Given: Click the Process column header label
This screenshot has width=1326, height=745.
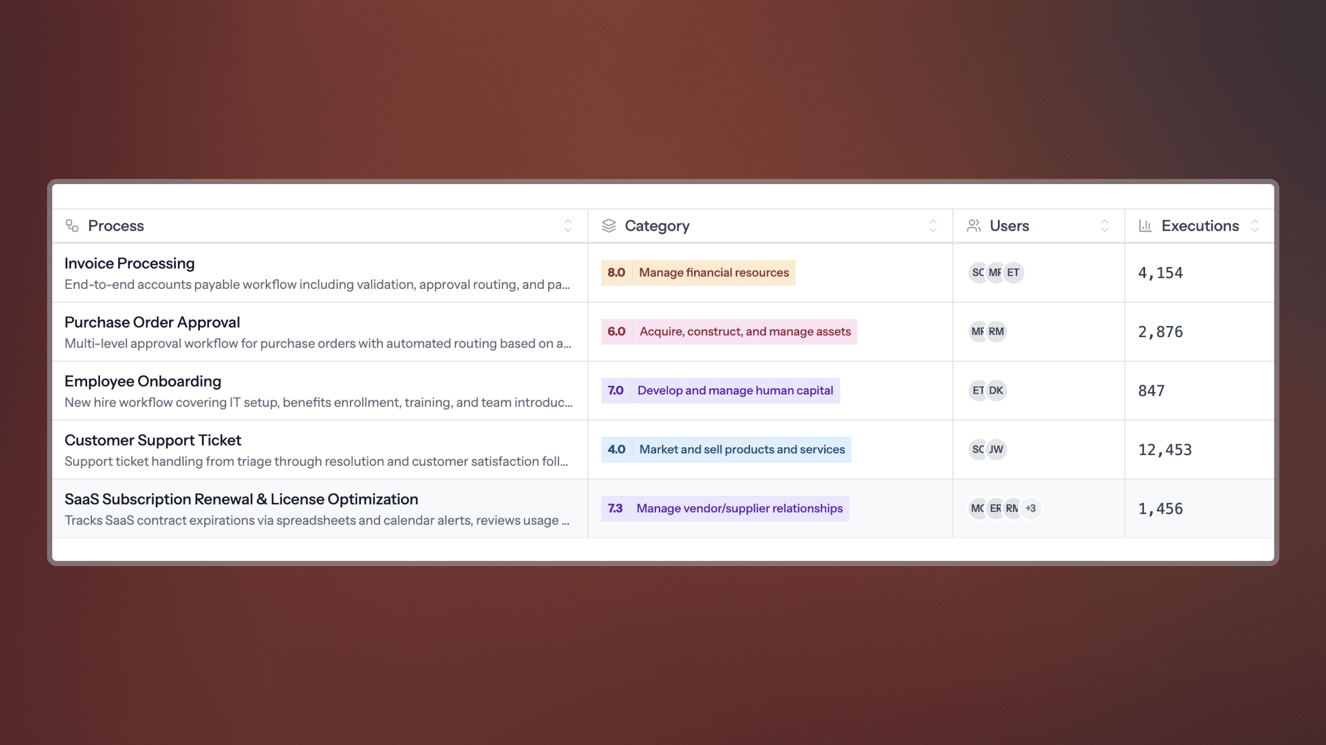Looking at the screenshot, I should (116, 226).
